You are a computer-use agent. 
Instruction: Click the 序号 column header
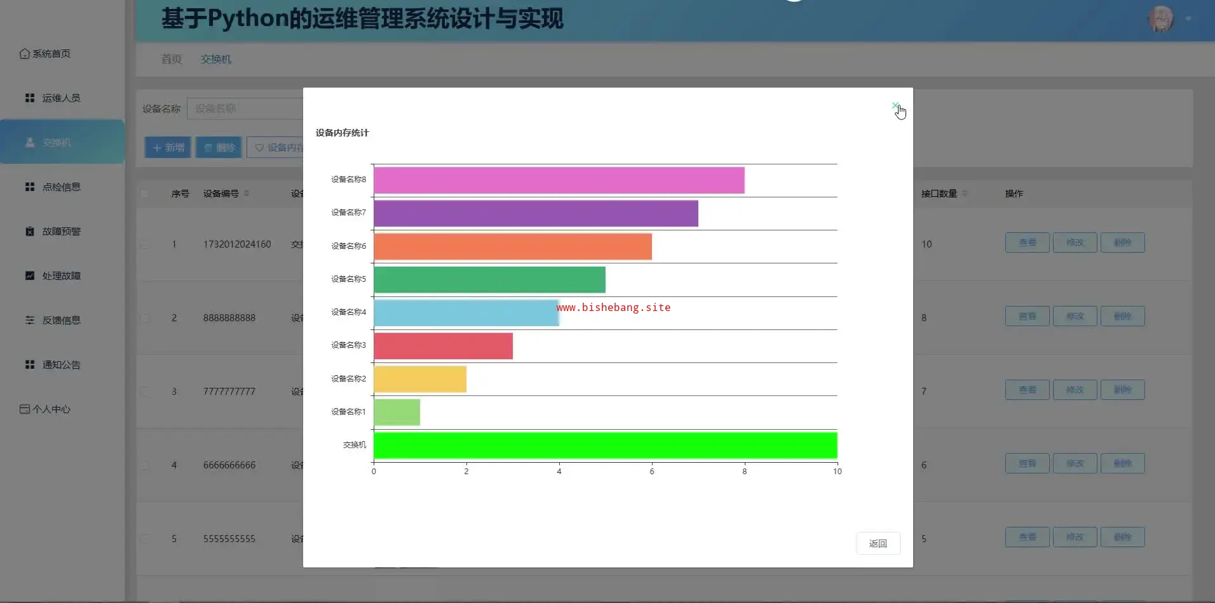pyautogui.click(x=180, y=194)
